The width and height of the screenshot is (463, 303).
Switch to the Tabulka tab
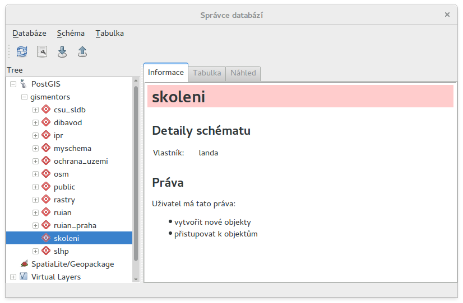click(x=207, y=73)
